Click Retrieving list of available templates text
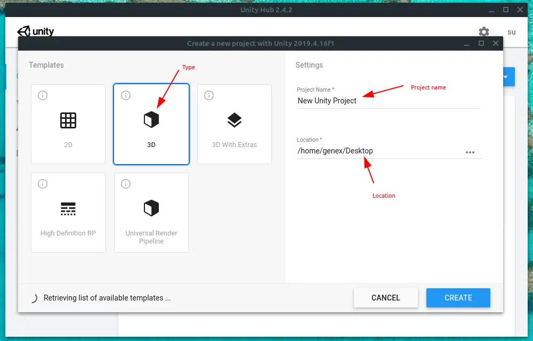The width and height of the screenshot is (533, 341). pyautogui.click(x=107, y=298)
